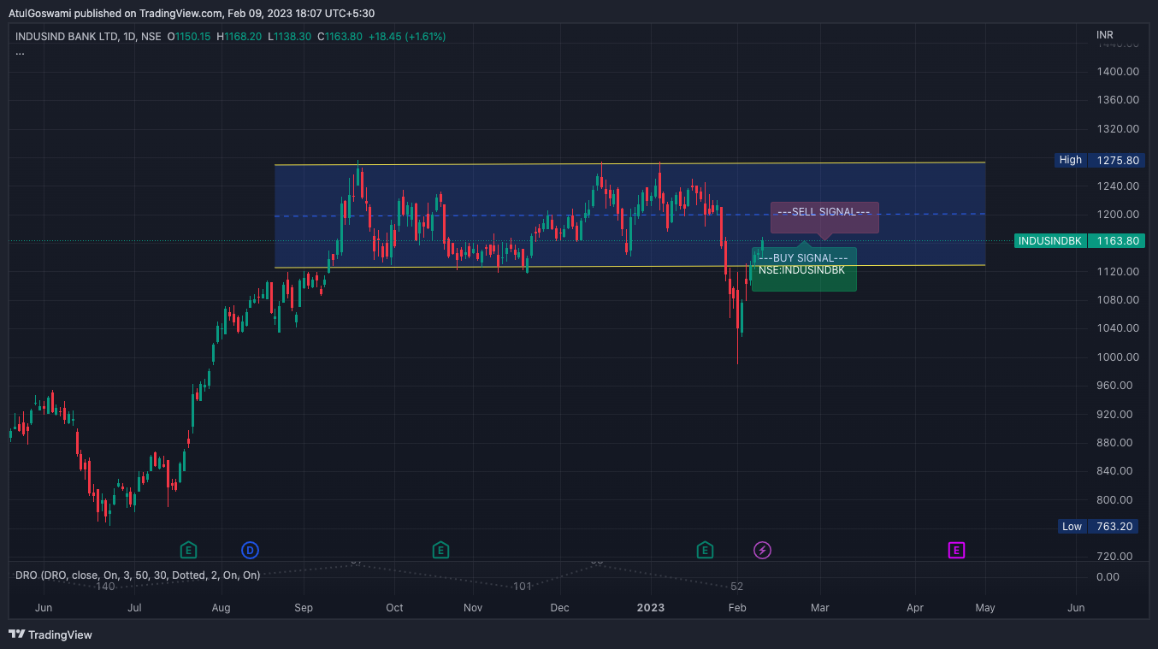Click the DRO indicator legend label
Image resolution: width=1158 pixels, height=649 pixels.
(x=138, y=575)
